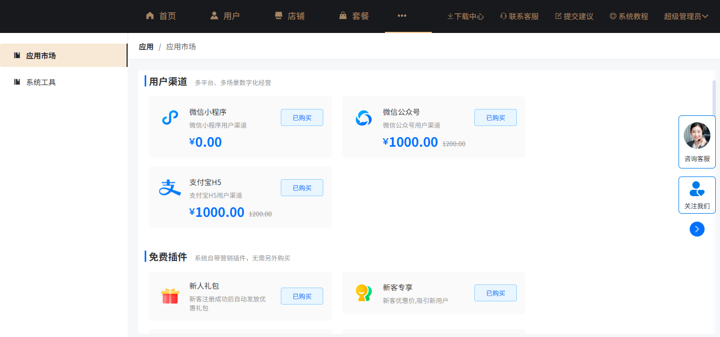Click the blue chevron circle on the right
The image size is (720, 337).
(697, 229)
